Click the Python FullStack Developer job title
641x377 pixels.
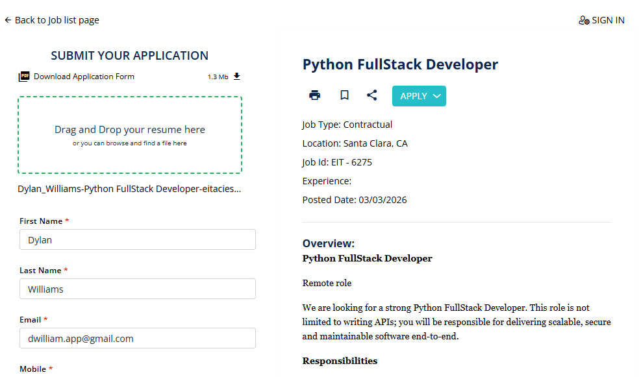(400, 65)
